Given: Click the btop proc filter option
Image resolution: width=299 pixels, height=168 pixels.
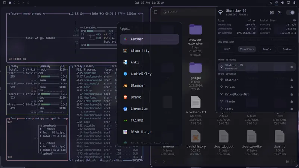Looking at the screenshot, I should pos(89,66).
